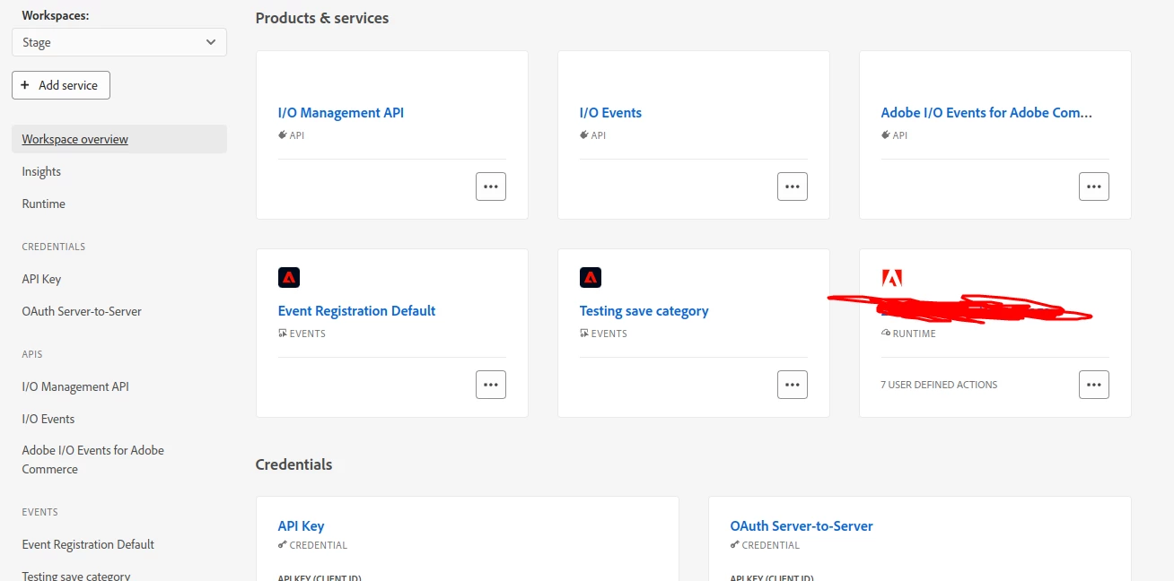Open I/O Events sidebar item
The width and height of the screenshot is (1174, 581).
click(x=48, y=419)
